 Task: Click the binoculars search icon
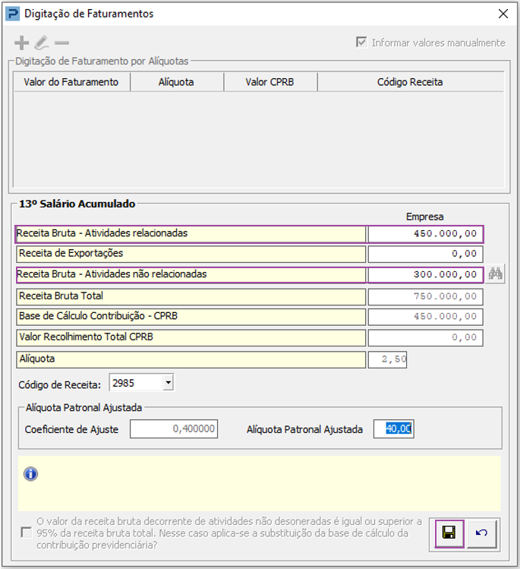[496, 274]
